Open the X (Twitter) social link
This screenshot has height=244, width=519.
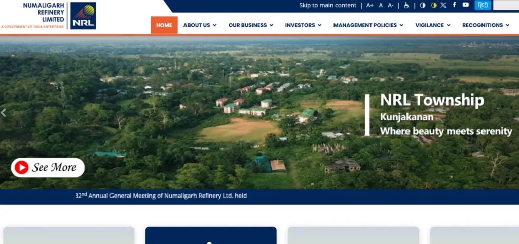click(443, 5)
